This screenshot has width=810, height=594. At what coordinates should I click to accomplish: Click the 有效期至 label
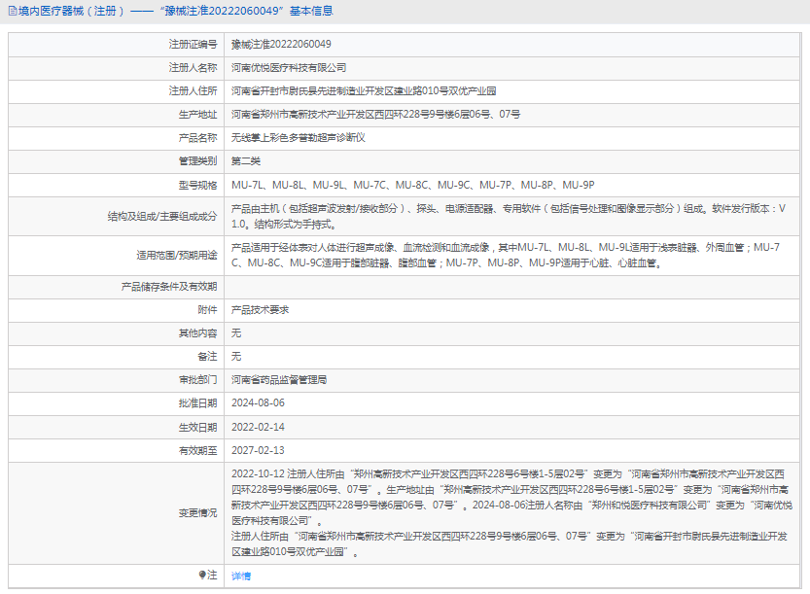(x=197, y=450)
